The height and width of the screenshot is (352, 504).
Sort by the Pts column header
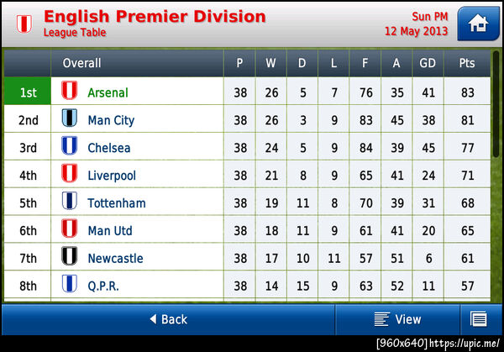point(467,63)
